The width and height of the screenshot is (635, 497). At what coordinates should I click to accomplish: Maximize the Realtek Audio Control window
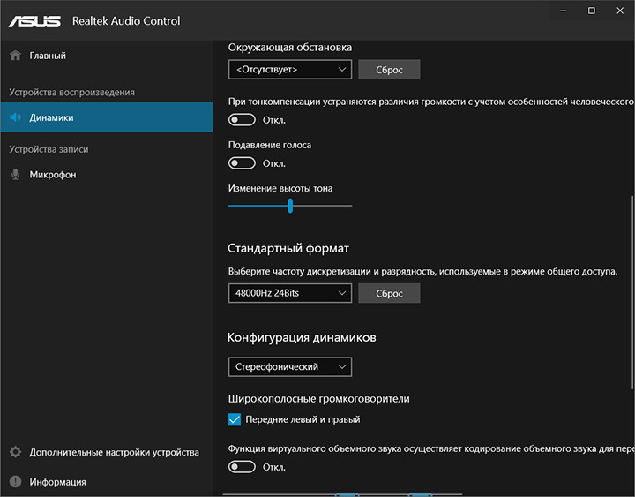coord(592,11)
